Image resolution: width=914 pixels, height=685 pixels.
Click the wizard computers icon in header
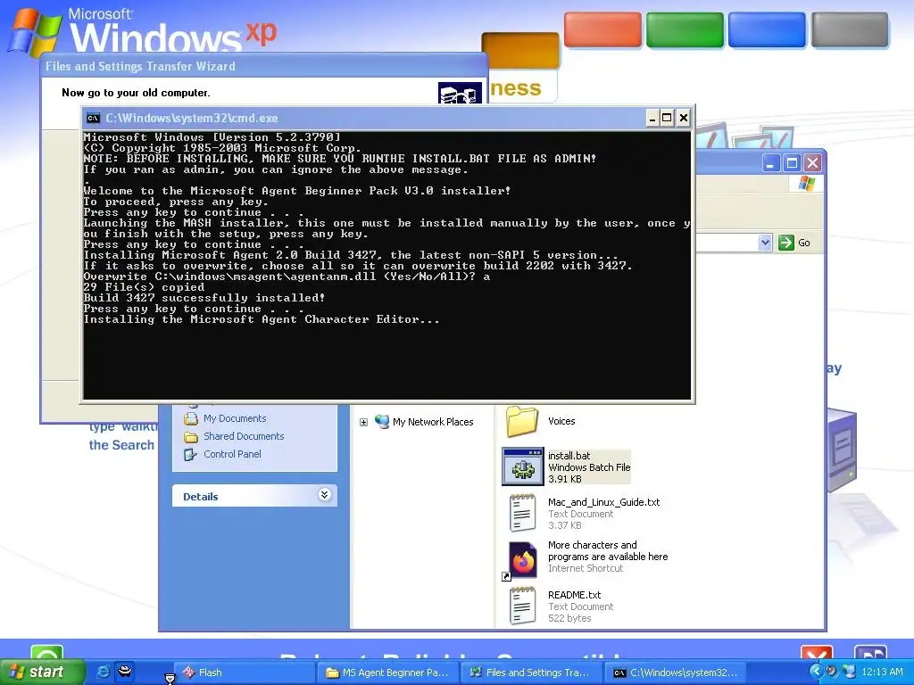point(460,93)
